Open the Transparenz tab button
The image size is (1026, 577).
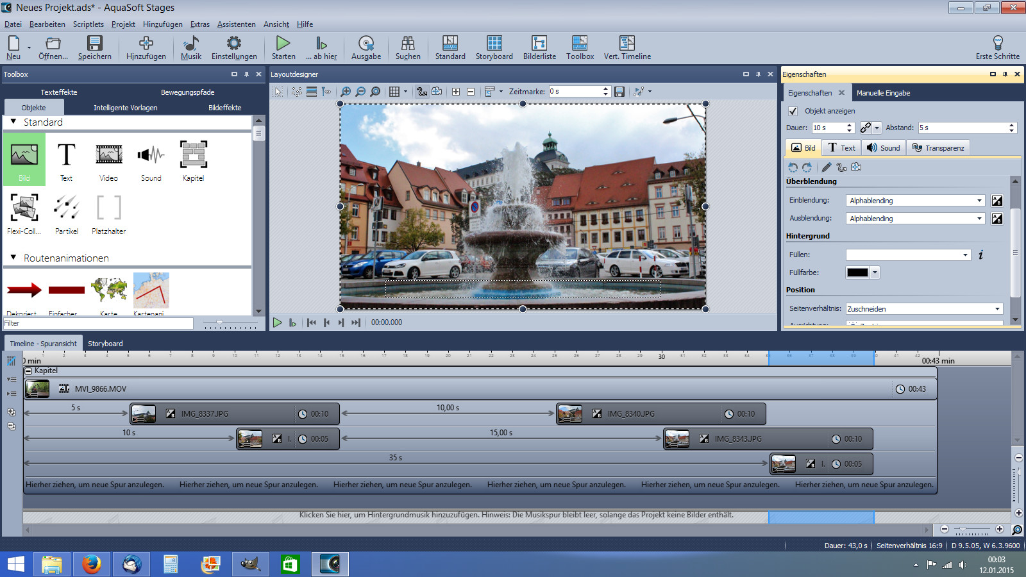pyautogui.click(x=938, y=148)
